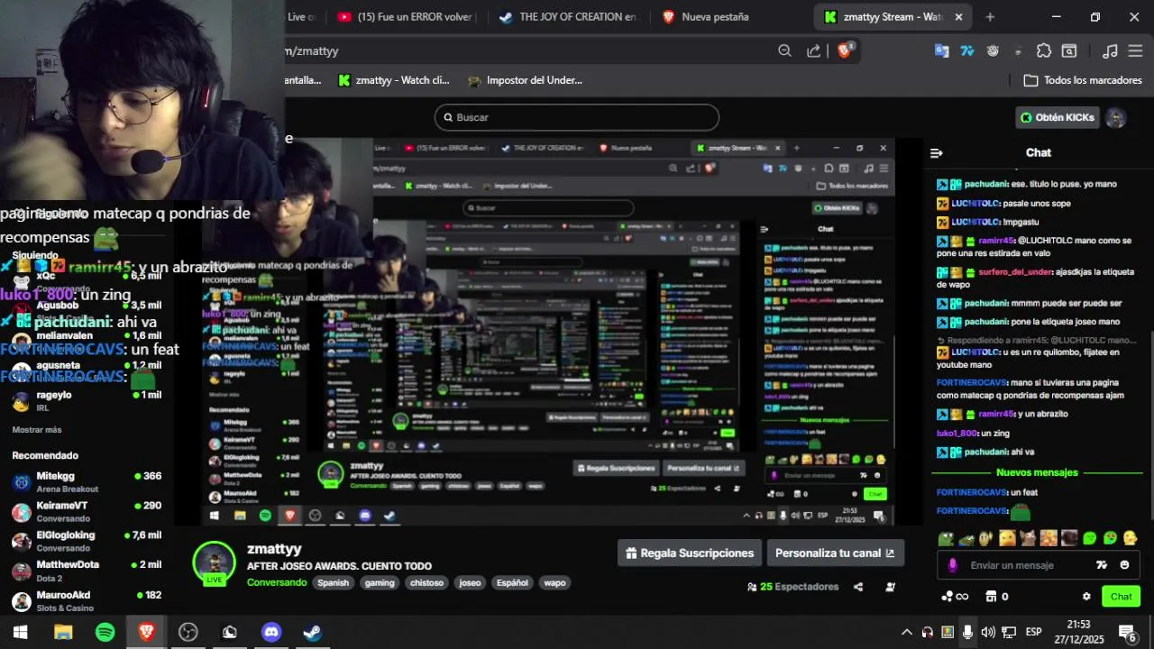Screen dimensions: 1154x649
Task: Open the 7TV browser extension icon
Action: coord(967,50)
